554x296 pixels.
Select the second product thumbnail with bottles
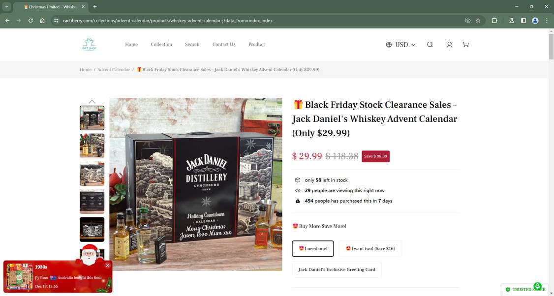coord(92,146)
